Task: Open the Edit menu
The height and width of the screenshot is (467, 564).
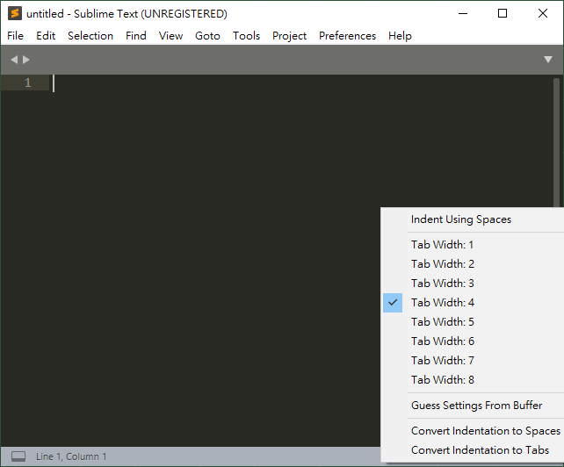Action: 46,36
